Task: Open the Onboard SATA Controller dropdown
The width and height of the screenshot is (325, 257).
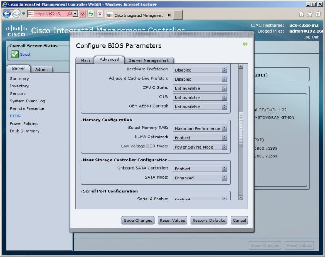Action: coord(200,169)
